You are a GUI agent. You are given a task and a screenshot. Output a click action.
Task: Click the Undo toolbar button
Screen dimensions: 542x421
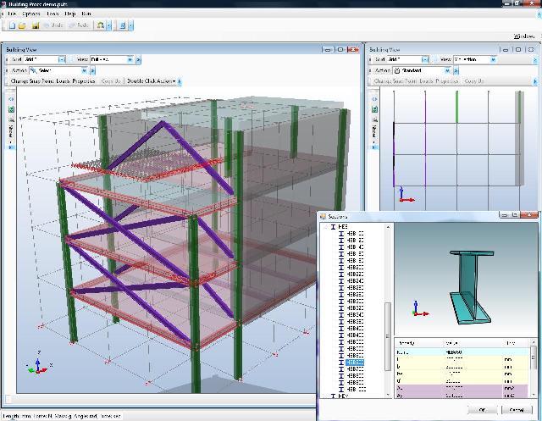point(53,25)
